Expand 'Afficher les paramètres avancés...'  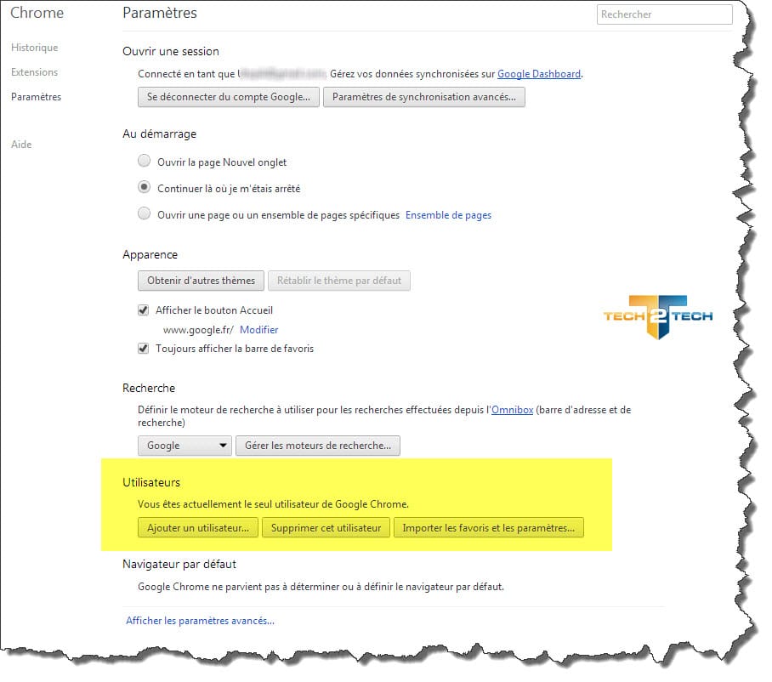pyautogui.click(x=200, y=621)
